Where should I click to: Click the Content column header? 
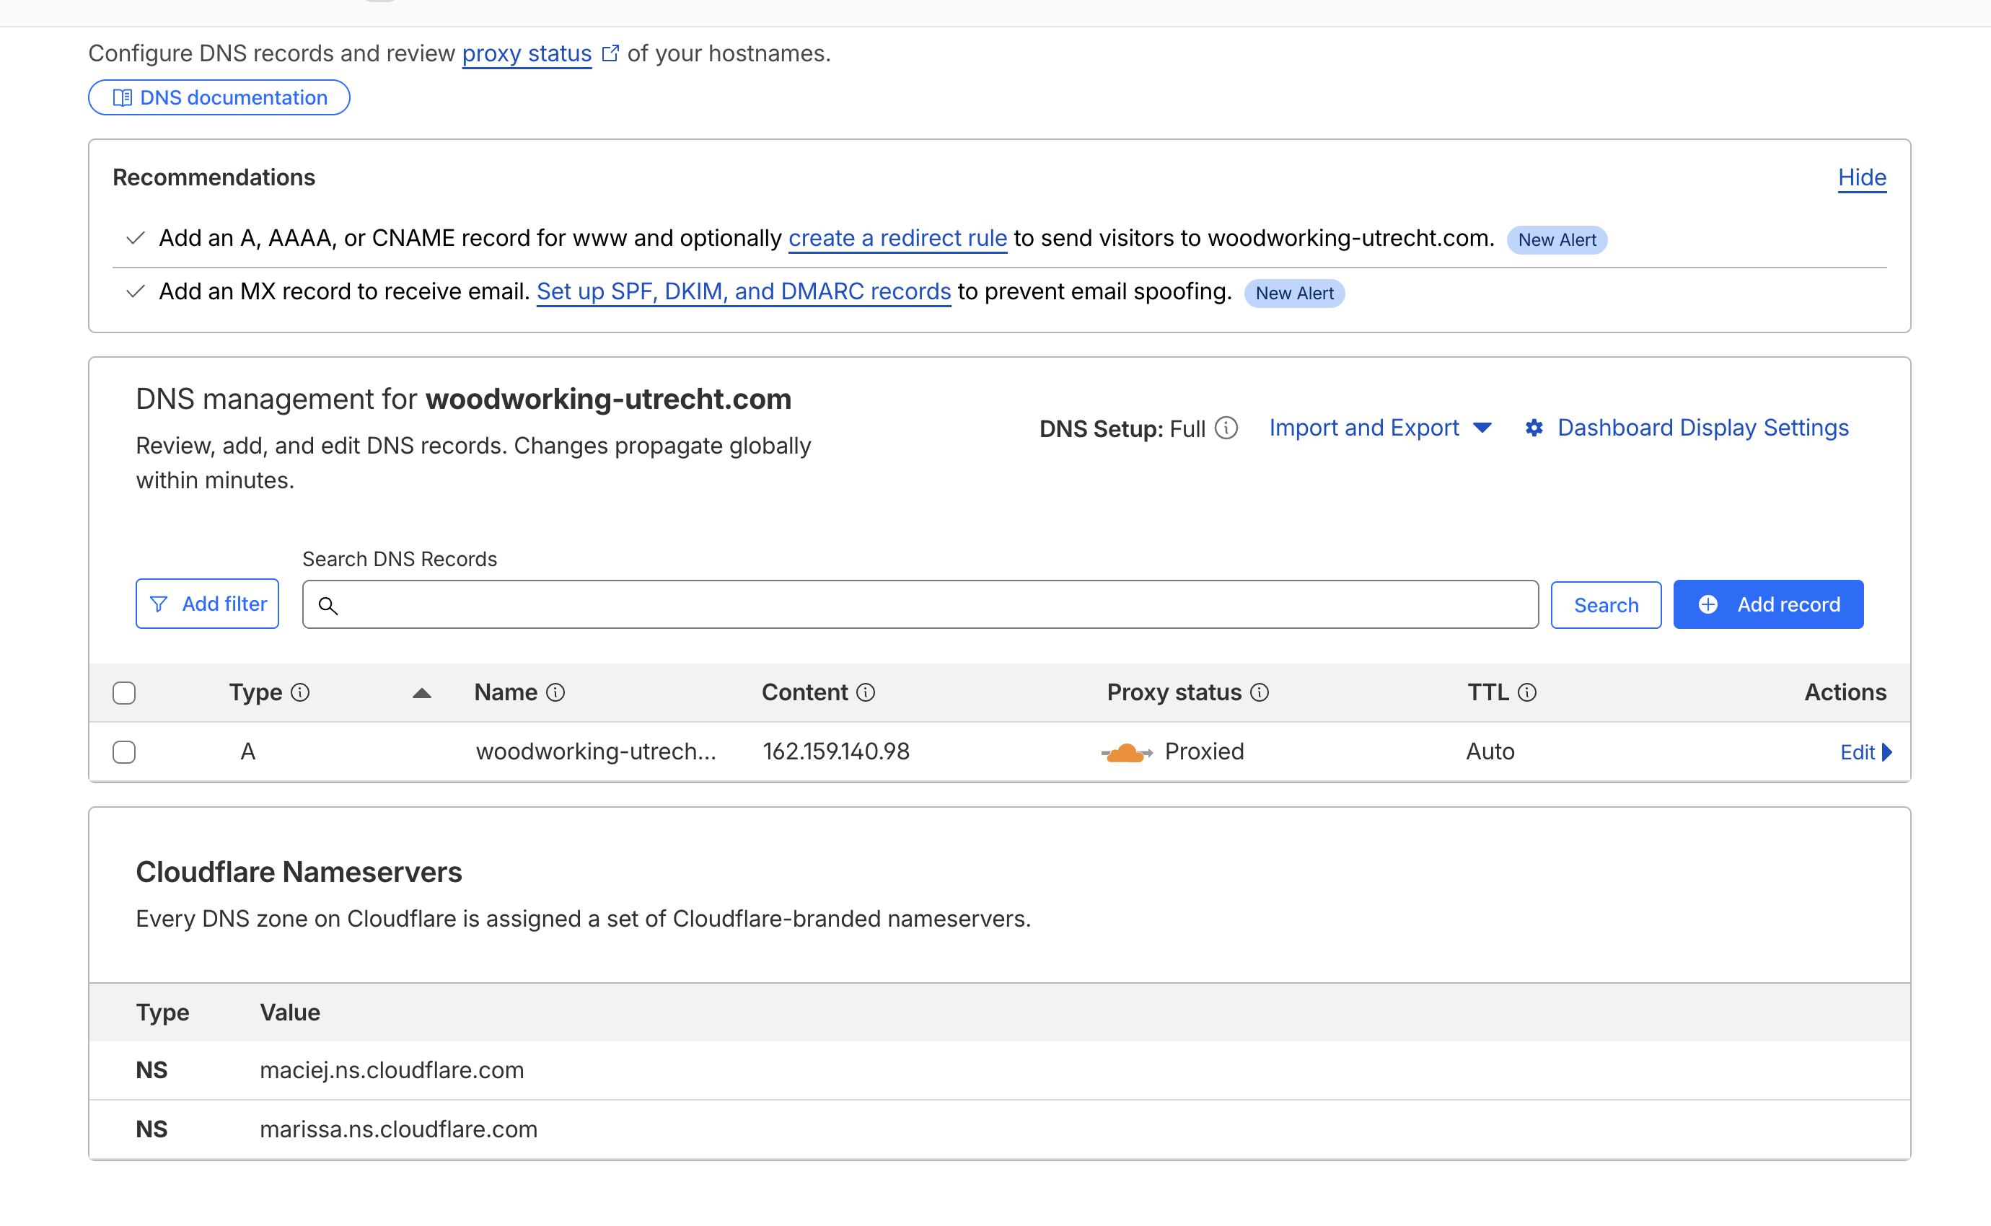804,692
